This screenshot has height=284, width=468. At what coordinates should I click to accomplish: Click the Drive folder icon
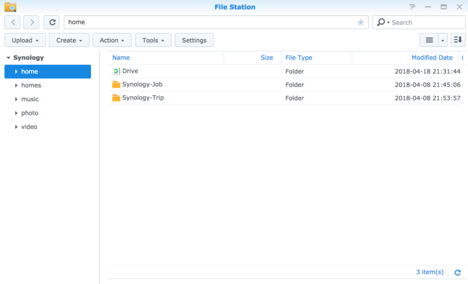[x=116, y=71]
